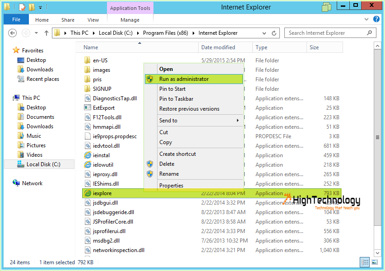
Task: Open the File ribbon tab
Action: (16, 19)
